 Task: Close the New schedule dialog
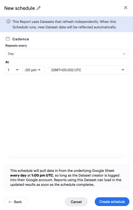(x=126, y=8)
